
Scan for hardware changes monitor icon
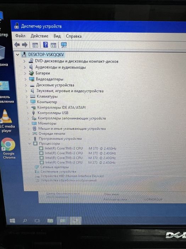point(64,45)
